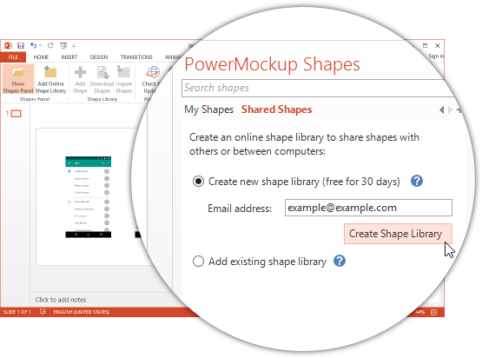
Task: Click the help icon beside Create new shape library
Action: click(417, 181)
